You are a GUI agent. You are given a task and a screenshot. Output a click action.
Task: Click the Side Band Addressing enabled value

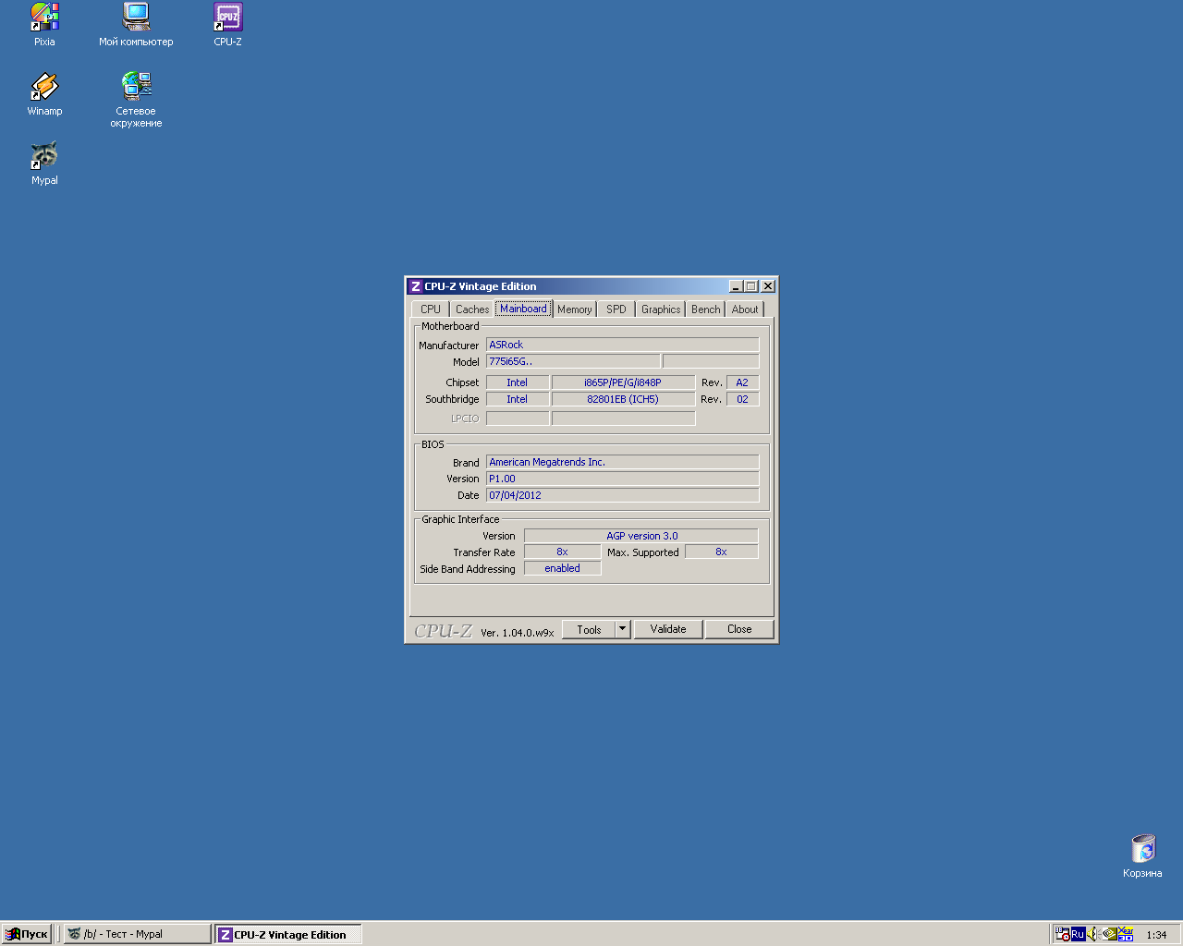562,568
